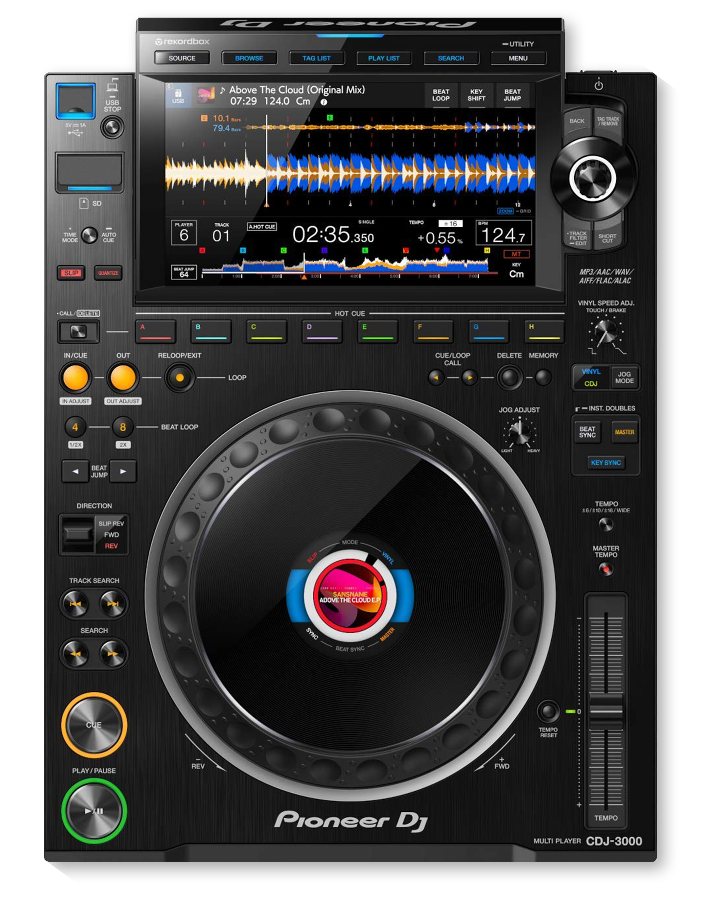Click CUE/LOOP CALL left arrow
The width and height of the screenshot is (723, 898).
[x=436, y=378]
